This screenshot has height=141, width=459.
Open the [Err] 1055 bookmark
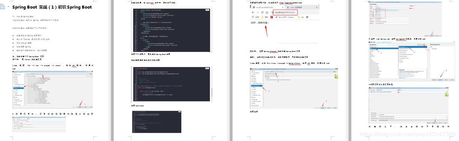(285, 17)
